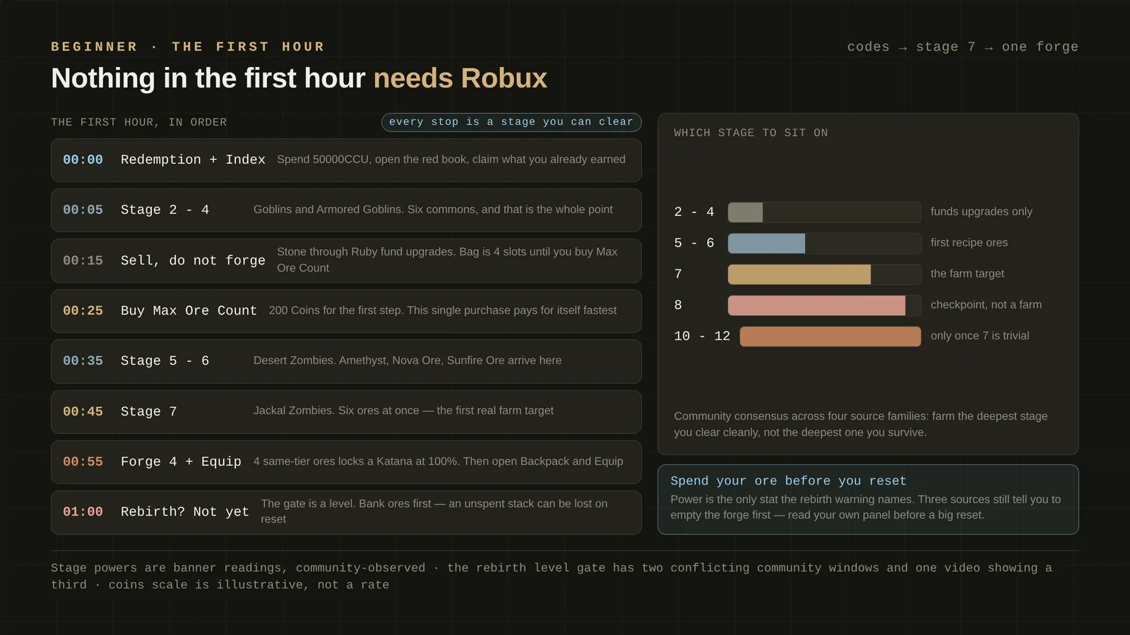Viewport: 1130px width, 635px height.
Task: Select the 00:05 Stage 2 - 4 row
Action: [346, 210]
